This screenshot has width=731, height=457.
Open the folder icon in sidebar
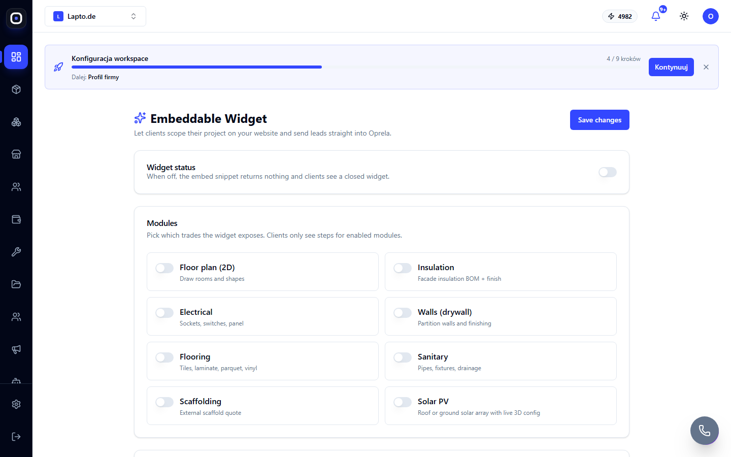pos(16,284)
